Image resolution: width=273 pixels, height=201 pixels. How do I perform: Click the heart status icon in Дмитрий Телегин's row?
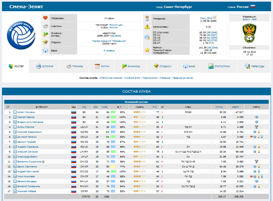click(251, 137)
